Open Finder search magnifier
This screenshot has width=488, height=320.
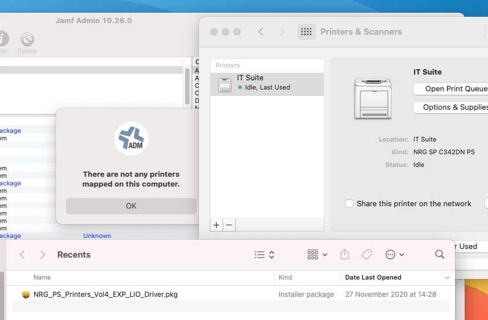tap(439, 254)
